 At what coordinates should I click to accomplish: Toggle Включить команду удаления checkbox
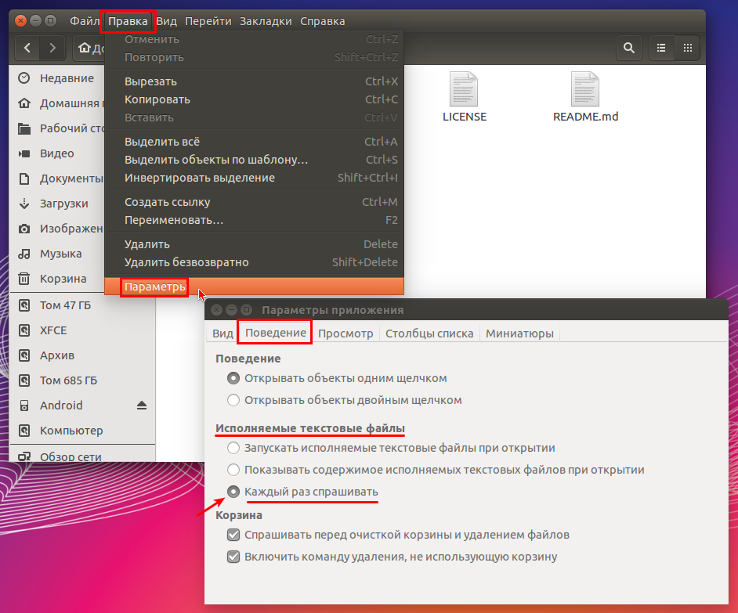(233, 557)
